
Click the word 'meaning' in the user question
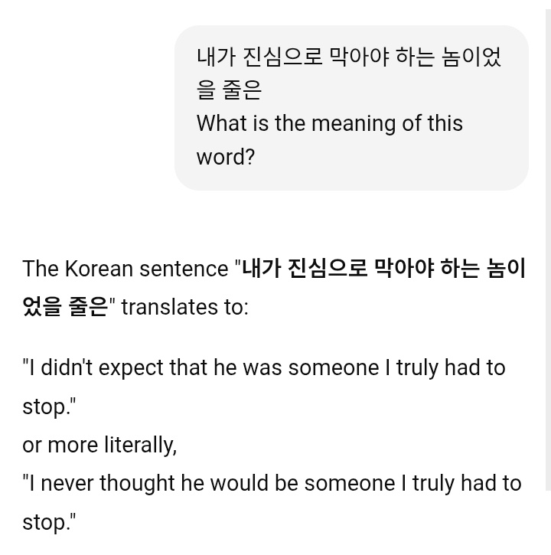(353, 124)
